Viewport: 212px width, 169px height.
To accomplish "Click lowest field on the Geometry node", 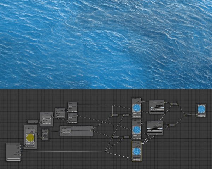I will click(x=13, y=160).
